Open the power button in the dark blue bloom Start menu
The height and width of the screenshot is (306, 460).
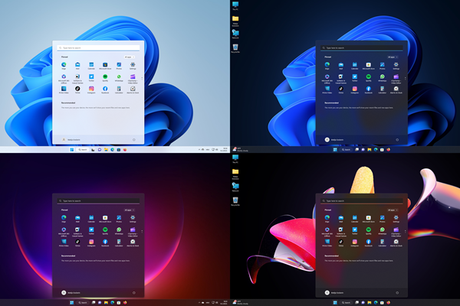coord(397,140)
